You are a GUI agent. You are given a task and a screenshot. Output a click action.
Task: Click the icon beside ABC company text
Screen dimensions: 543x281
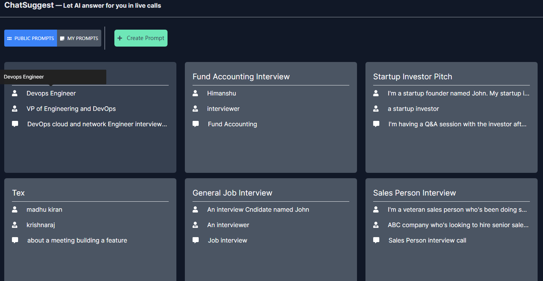click(376, 225)
